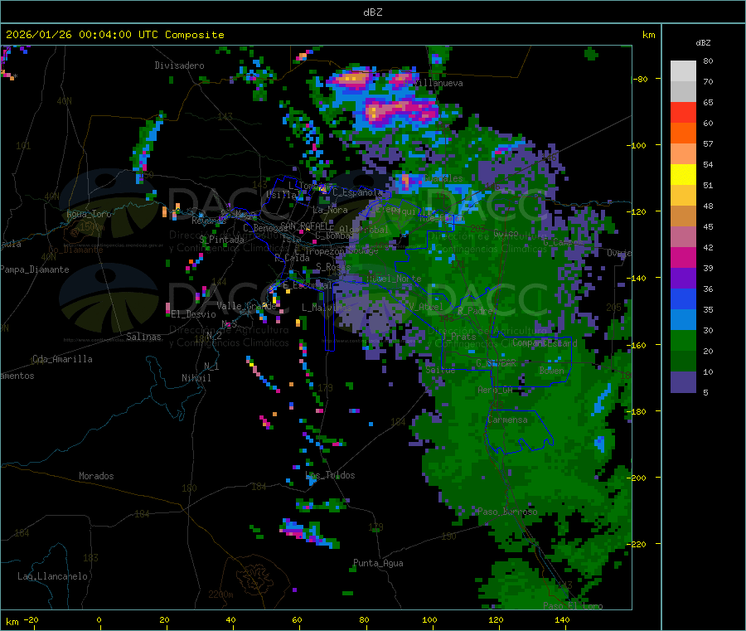Click the slate purple 10–5 dBZ legend swatch
The width and height of the screenshot is (746, 631).
[x=683, y=382]
